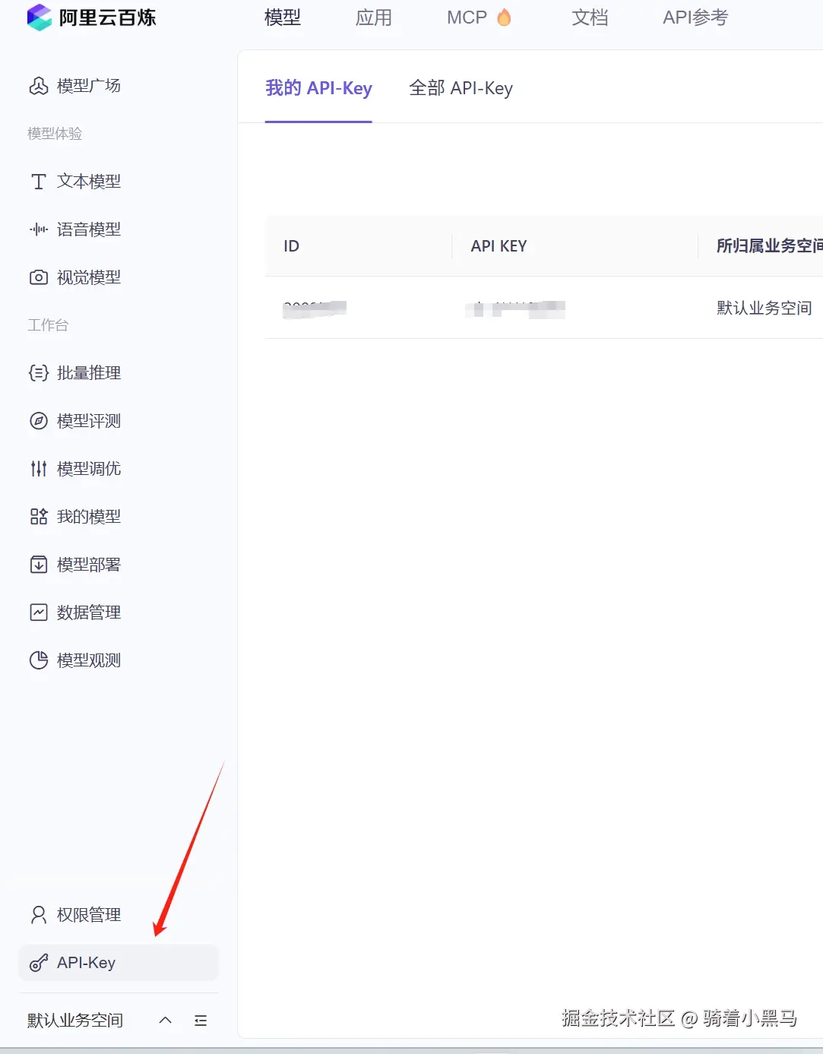Click the flame icon next to MCP

504,17
